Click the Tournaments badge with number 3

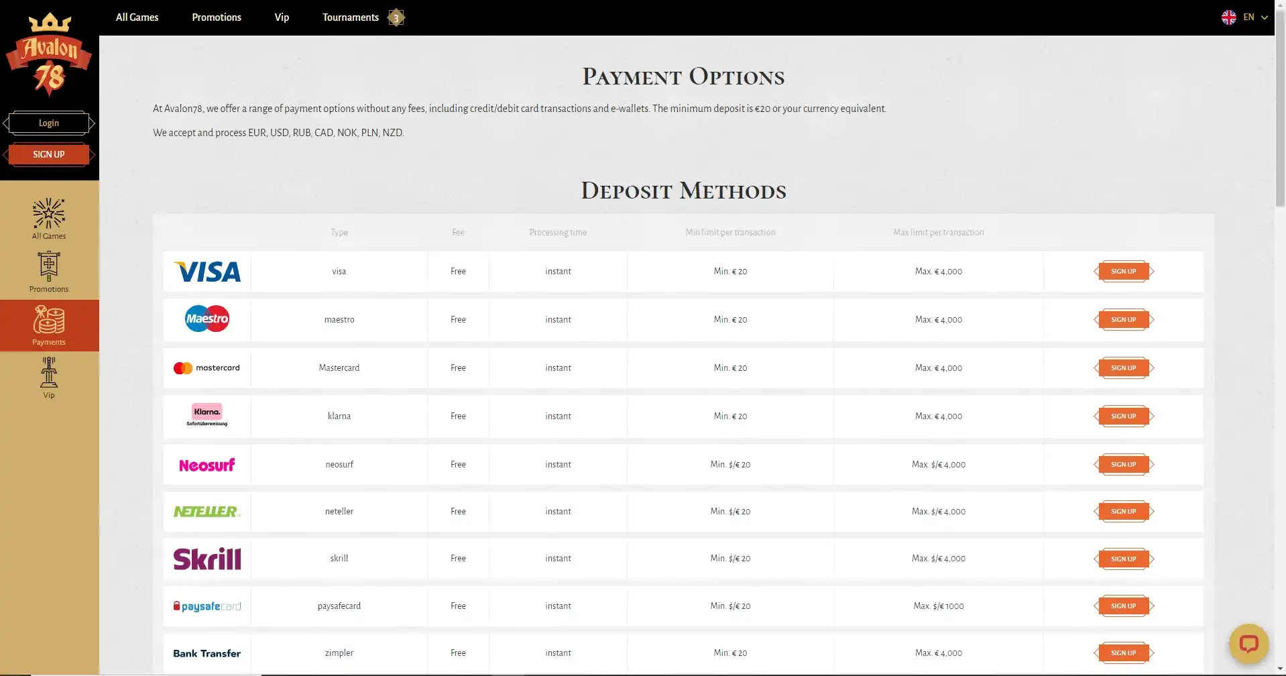pos(396,17)
